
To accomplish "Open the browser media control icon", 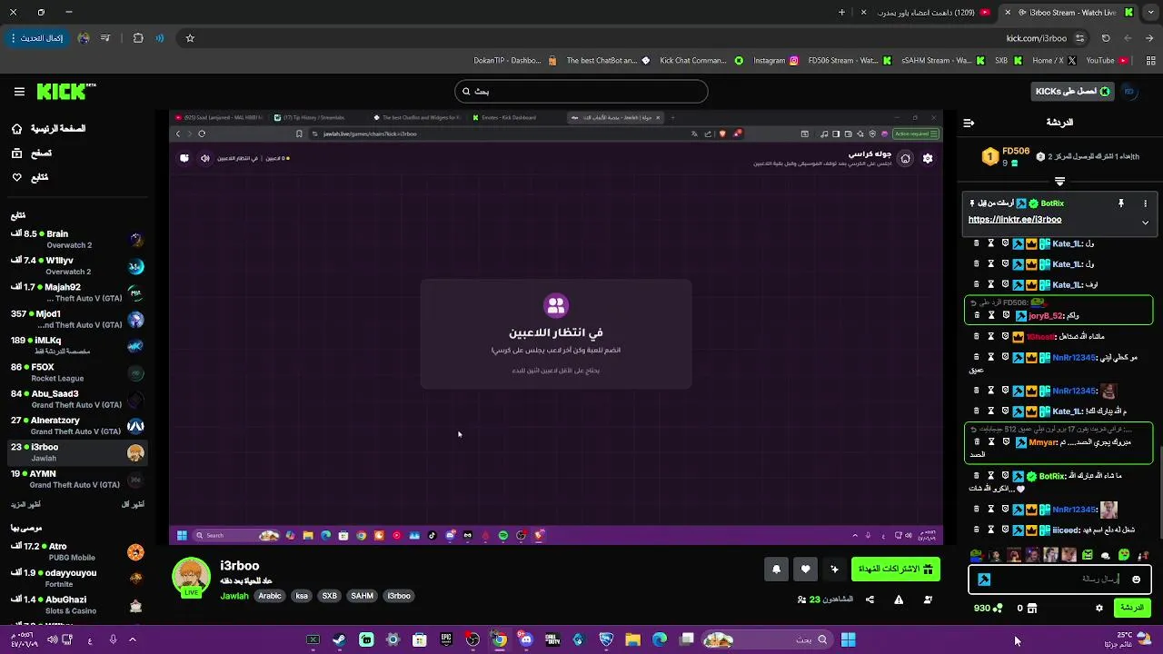I will 105,38.
